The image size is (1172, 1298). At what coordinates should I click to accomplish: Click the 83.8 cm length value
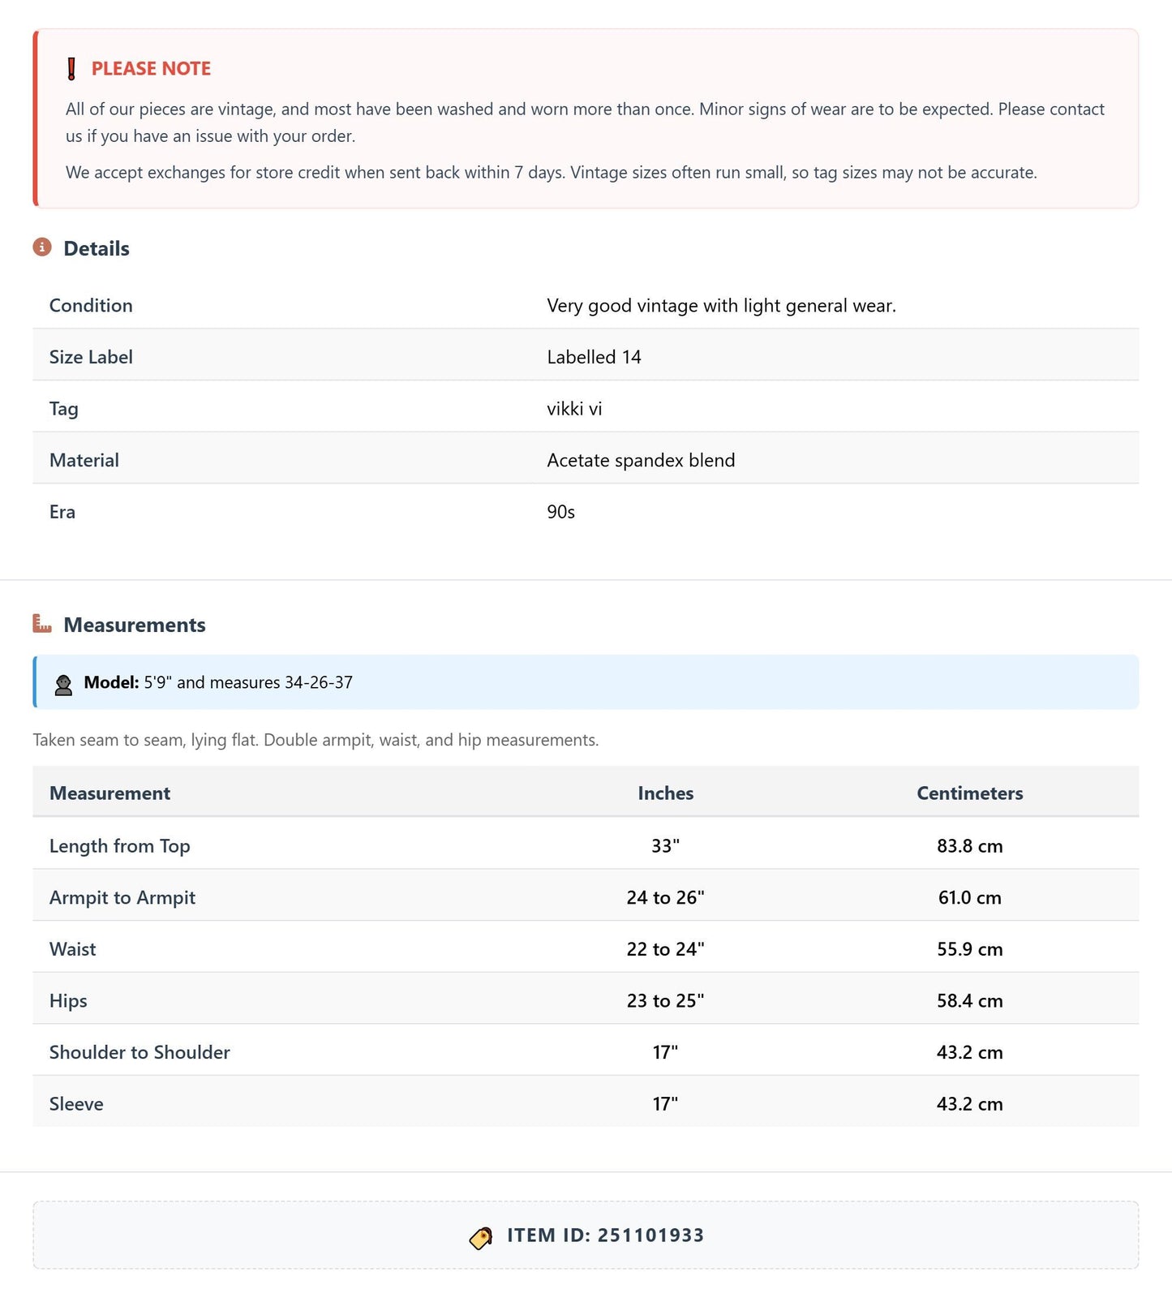pyautogui.click(x=970, y=846)
